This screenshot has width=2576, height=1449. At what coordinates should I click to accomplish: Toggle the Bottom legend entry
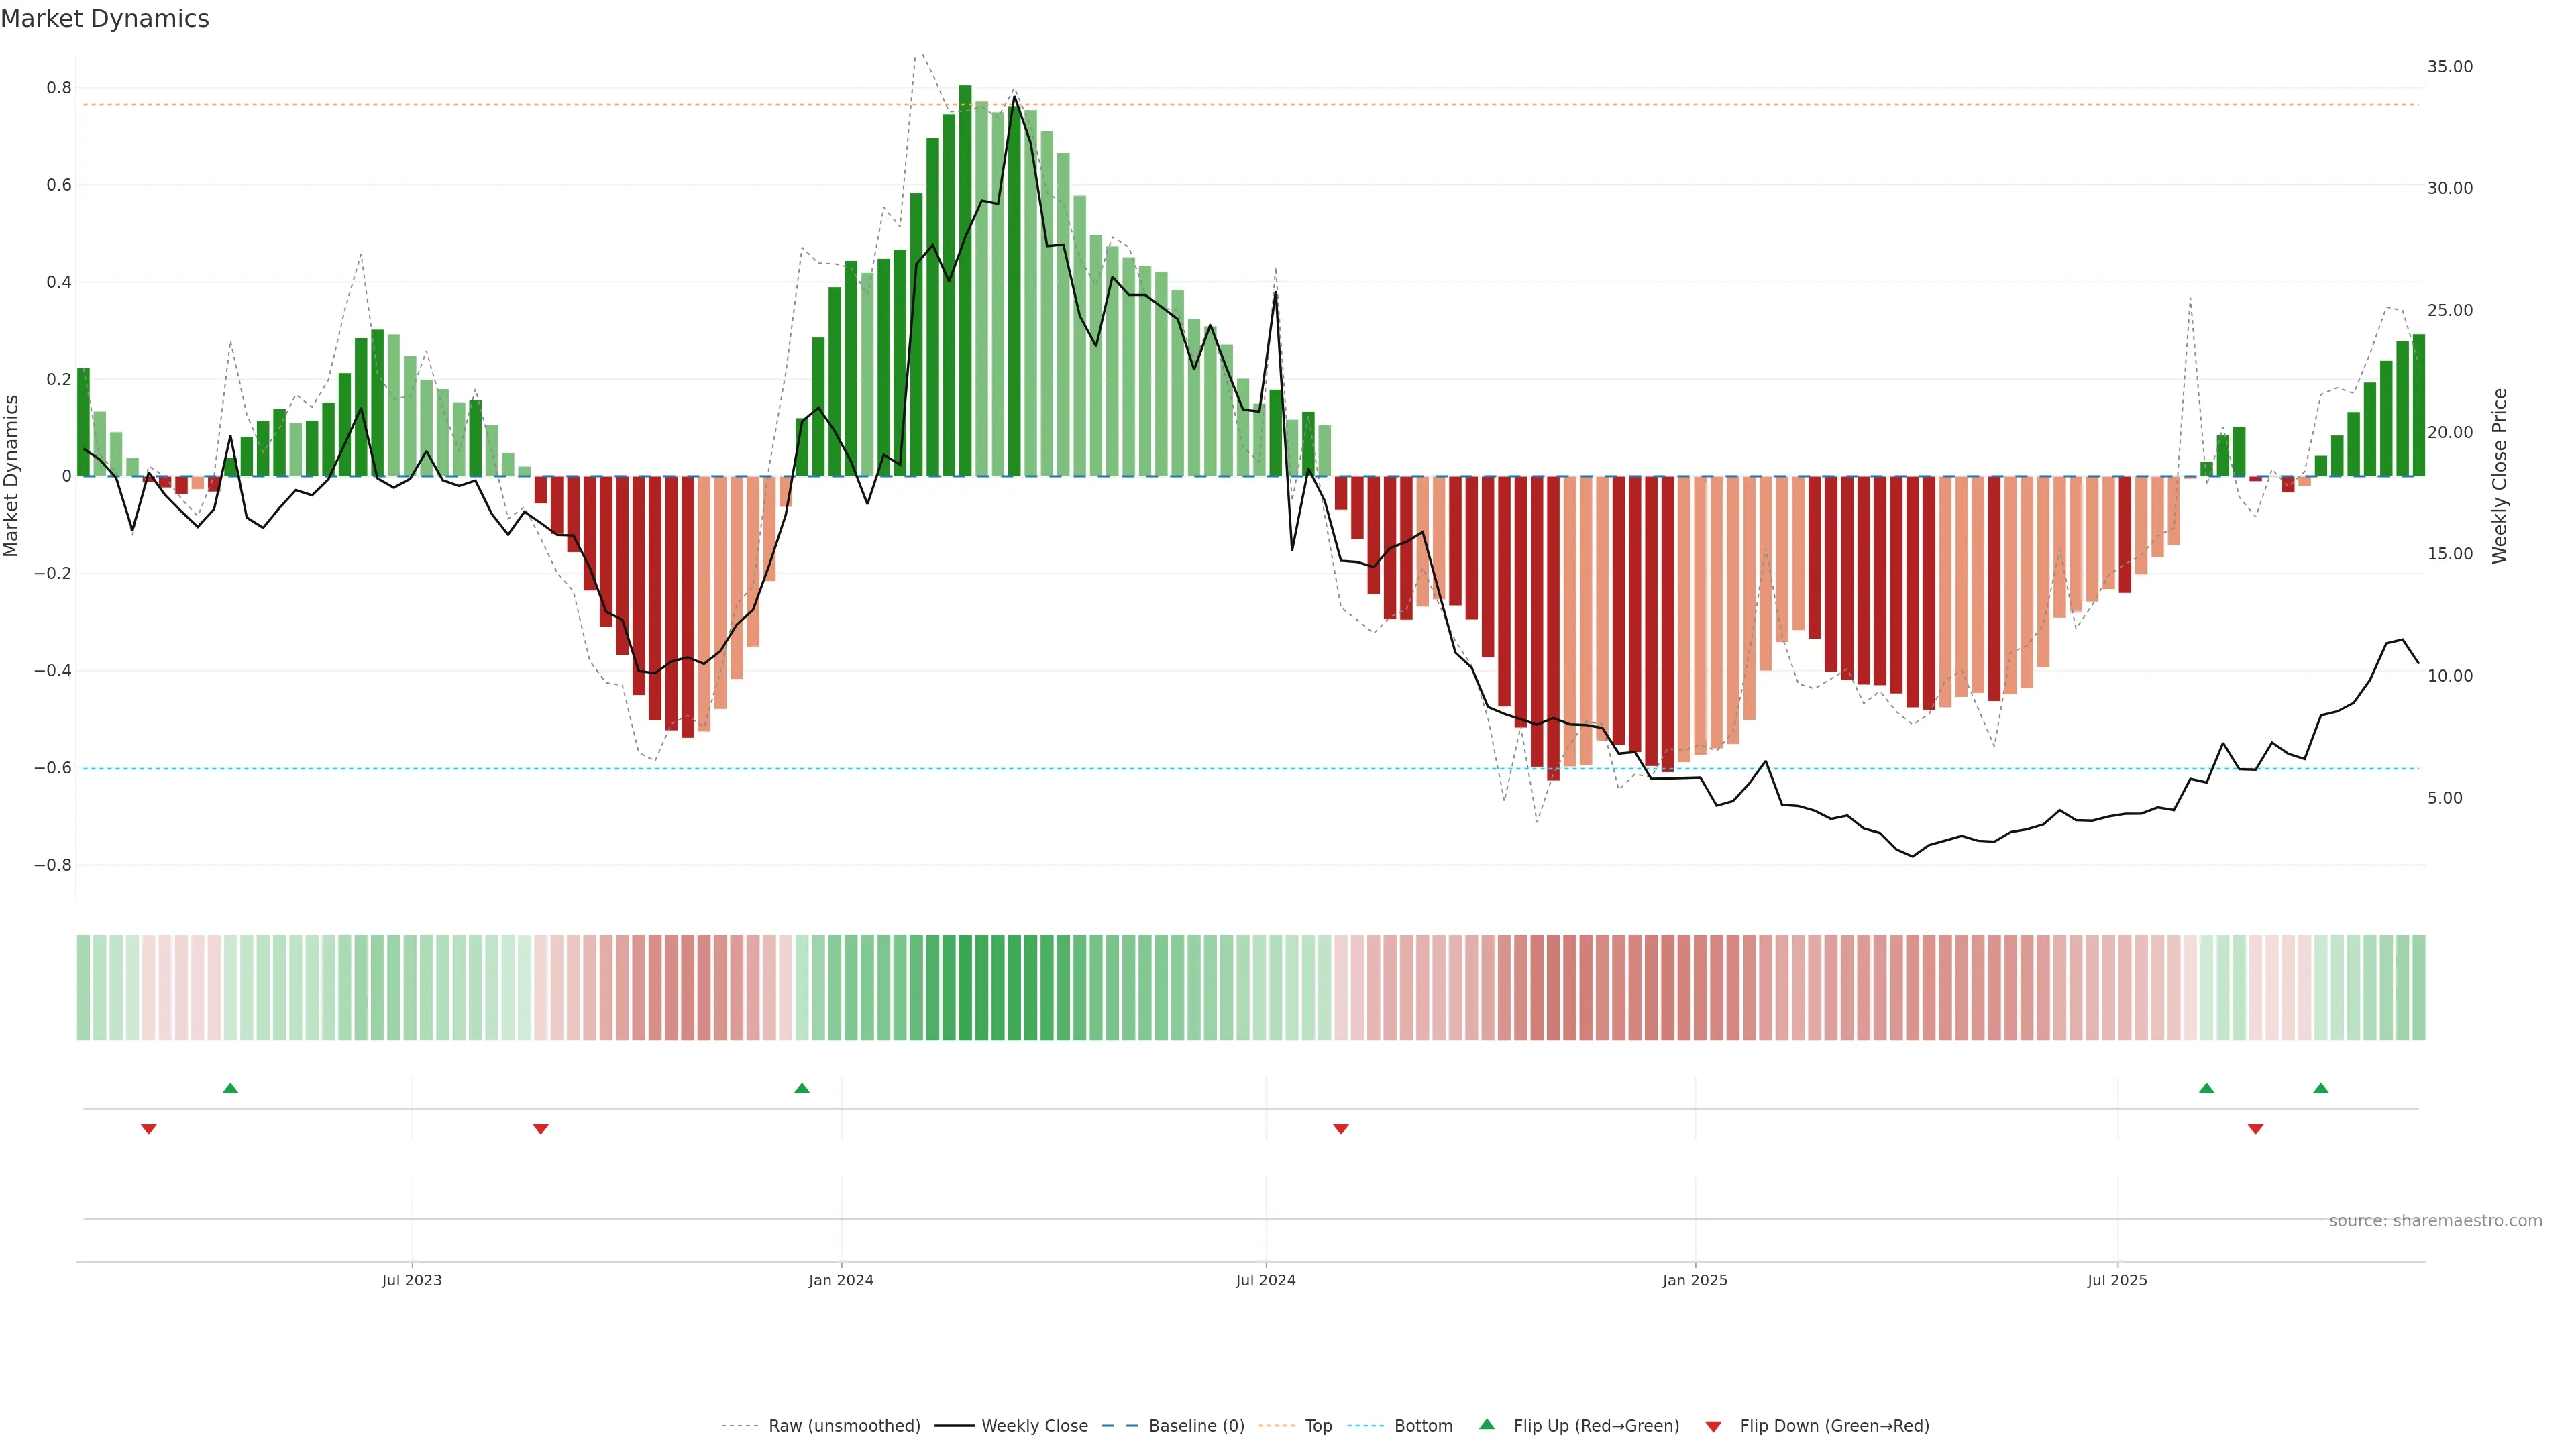tap(1423, 1425)
